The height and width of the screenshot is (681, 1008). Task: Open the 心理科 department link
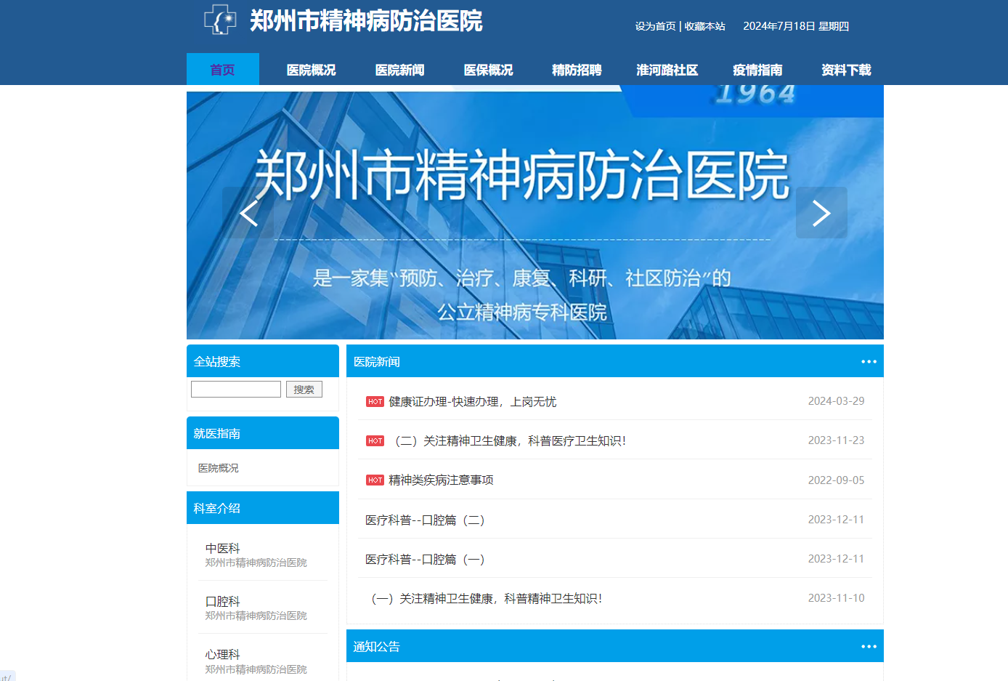point(222,654)
